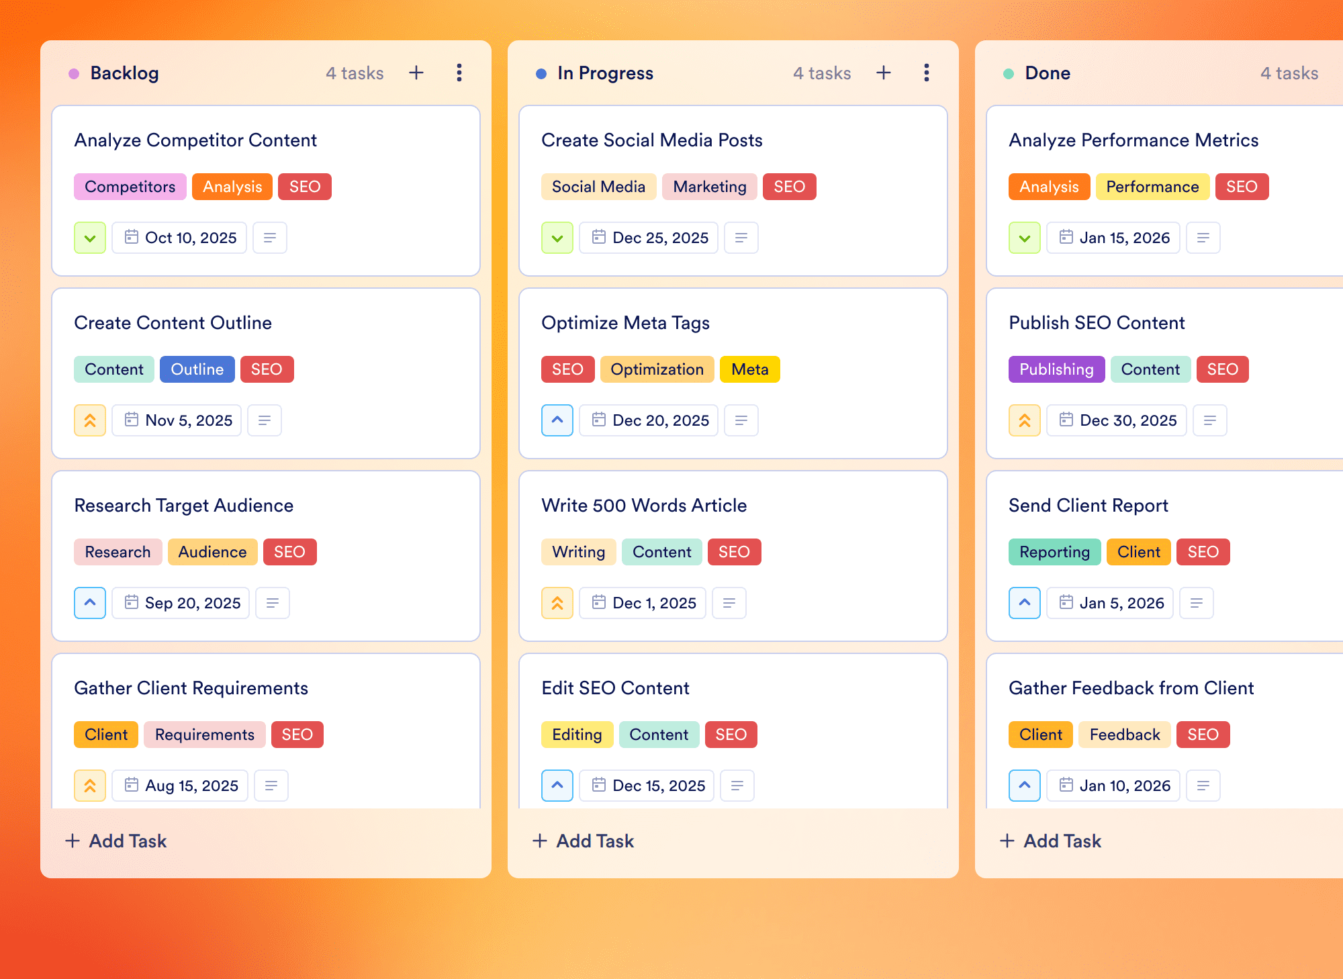Change high priority chevron on Create Content Outline
The width and height of the screenshot is (1343, 979).
click(x=90, y=420)
